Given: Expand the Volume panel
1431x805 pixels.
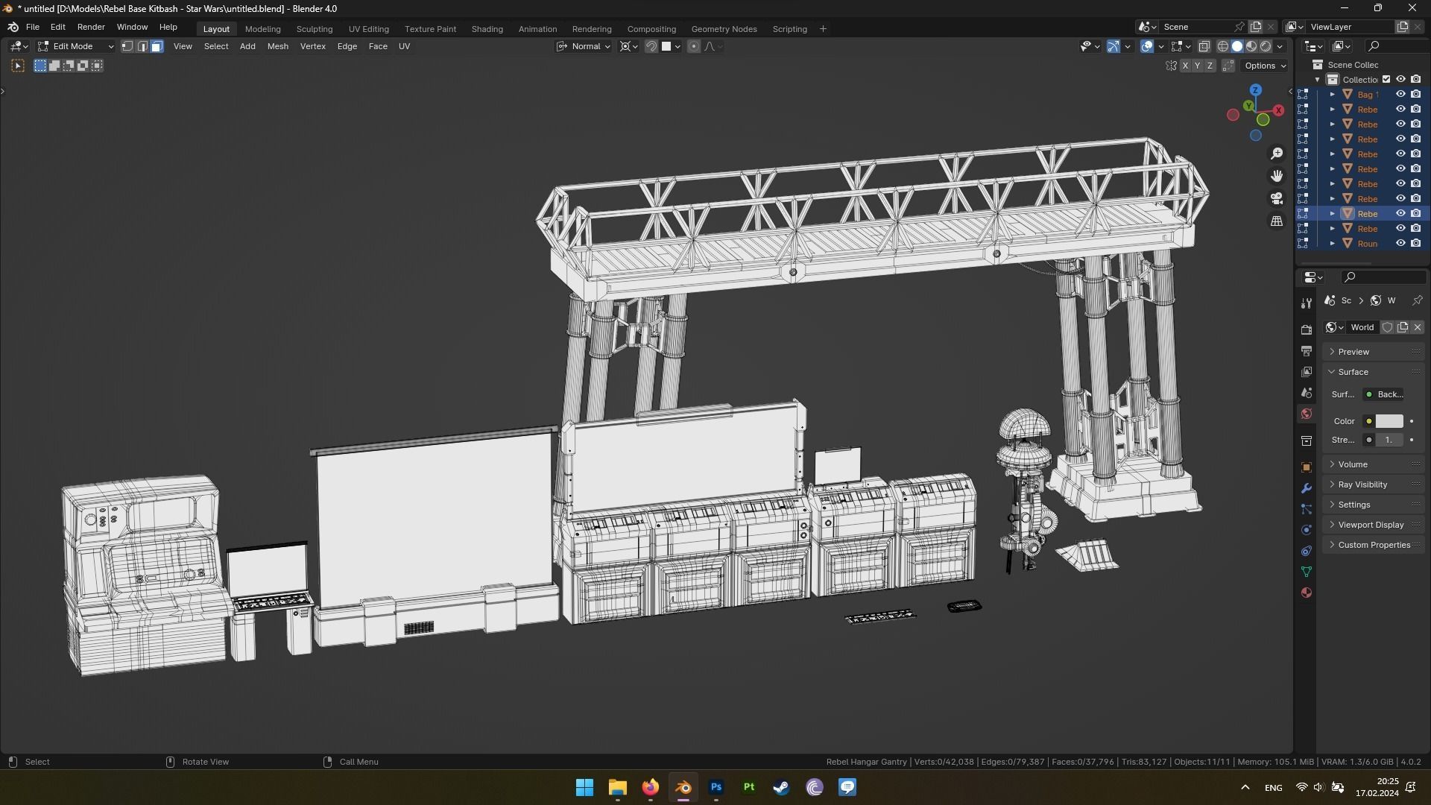Looking at the screenshot, I should point(1374,464).
